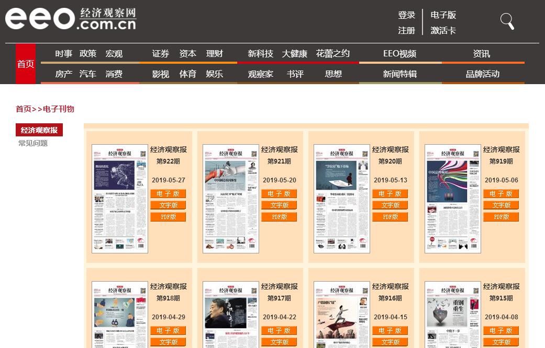
Task: Go to the 证券 section
Action: 161,54
